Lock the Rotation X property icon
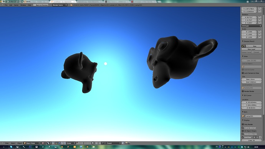 [x=260, y=17]
